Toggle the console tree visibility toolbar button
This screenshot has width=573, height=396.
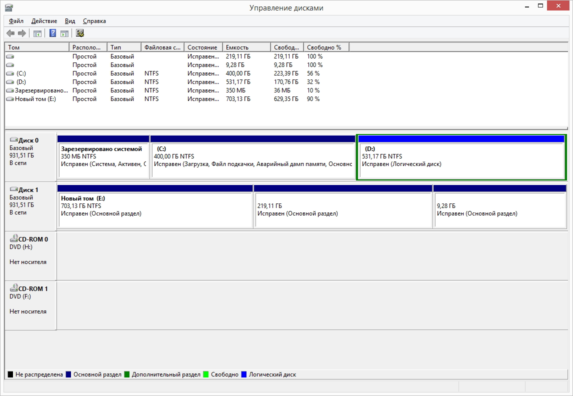tap(37, 33)
